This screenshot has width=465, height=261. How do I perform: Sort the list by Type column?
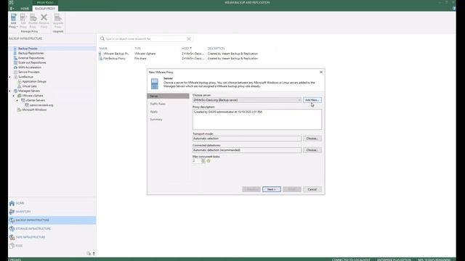point(137,49)
